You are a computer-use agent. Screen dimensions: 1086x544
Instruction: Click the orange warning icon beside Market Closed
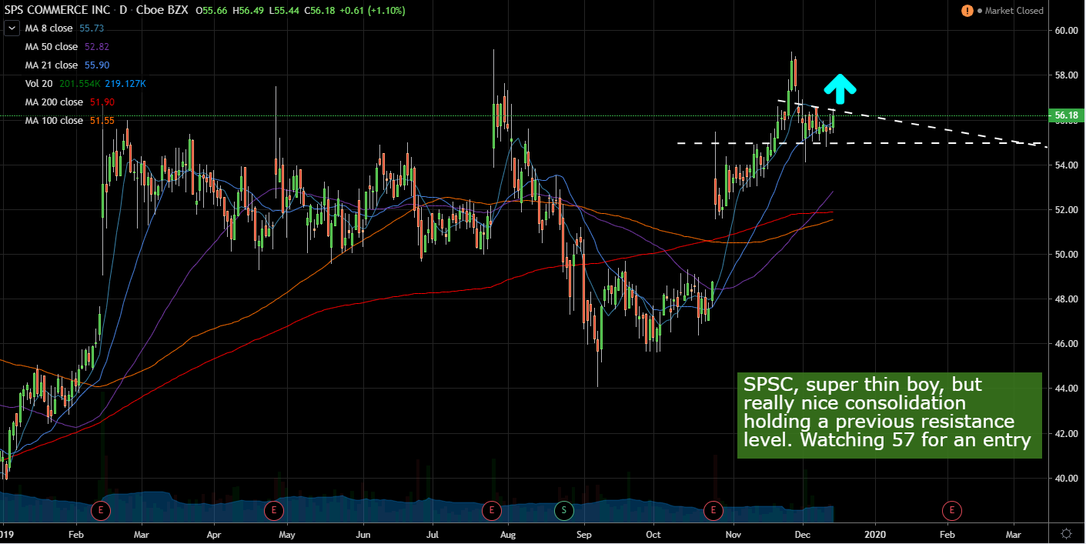(967, 11)
